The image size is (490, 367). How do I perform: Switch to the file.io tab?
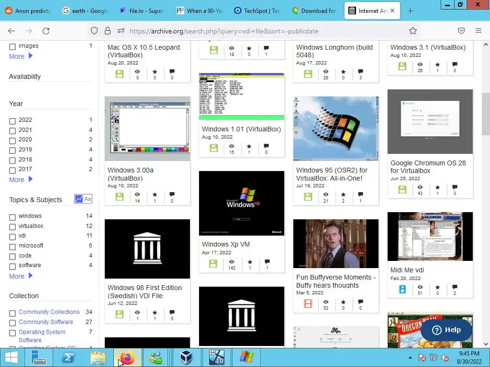point(142,11)
